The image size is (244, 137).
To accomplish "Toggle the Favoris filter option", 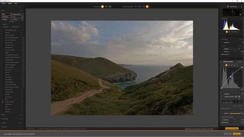I will [6, 27].
